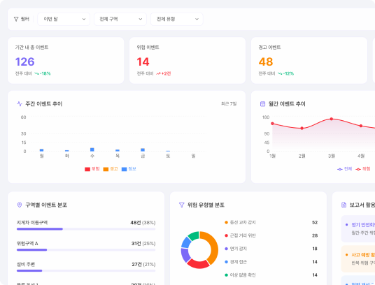Click the 월 bar in the weekly chart
Screen dimensions: 375x285
pos(41,150)
